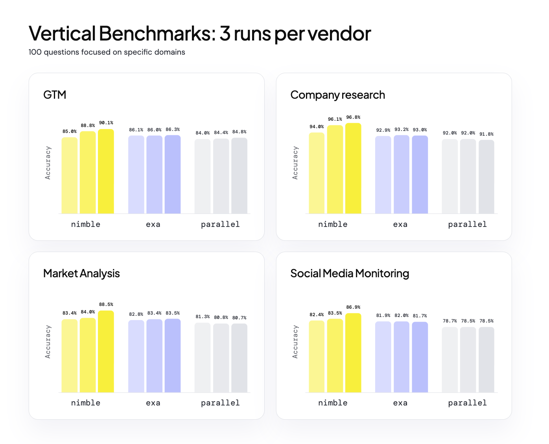Click the Accuracy axis label in GTM

pyautogui.click(x=48, y=163)
